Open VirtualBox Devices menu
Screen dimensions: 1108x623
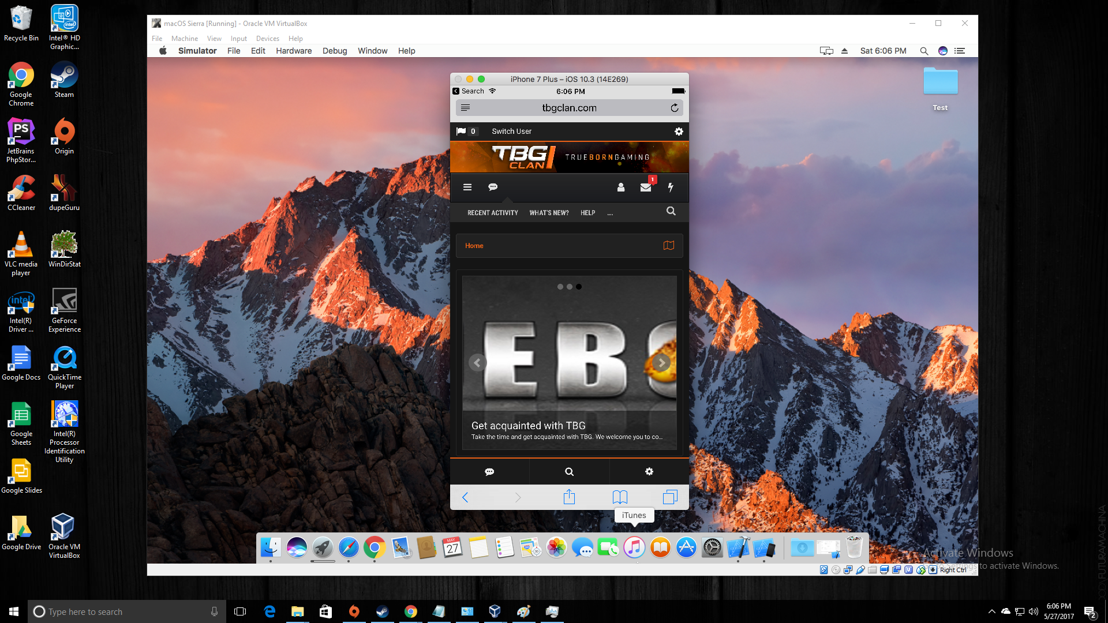pyautogui.click(x=268, y=39)
